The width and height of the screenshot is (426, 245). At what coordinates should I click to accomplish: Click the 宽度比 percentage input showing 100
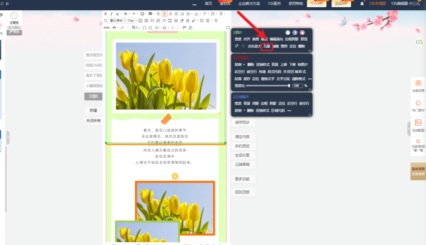[x=297, y=86]
